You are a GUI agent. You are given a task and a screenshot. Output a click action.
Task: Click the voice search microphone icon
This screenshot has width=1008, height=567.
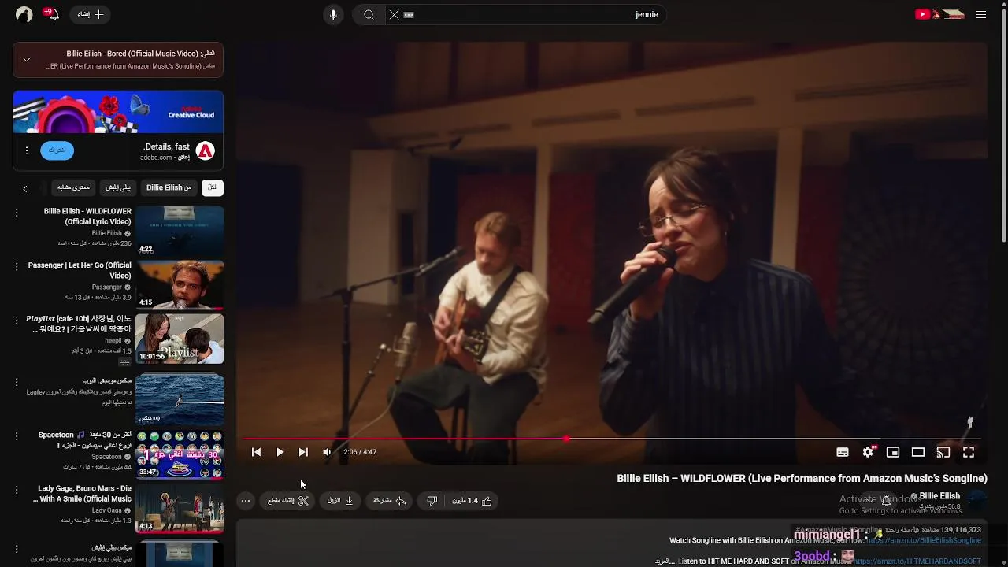333,14
